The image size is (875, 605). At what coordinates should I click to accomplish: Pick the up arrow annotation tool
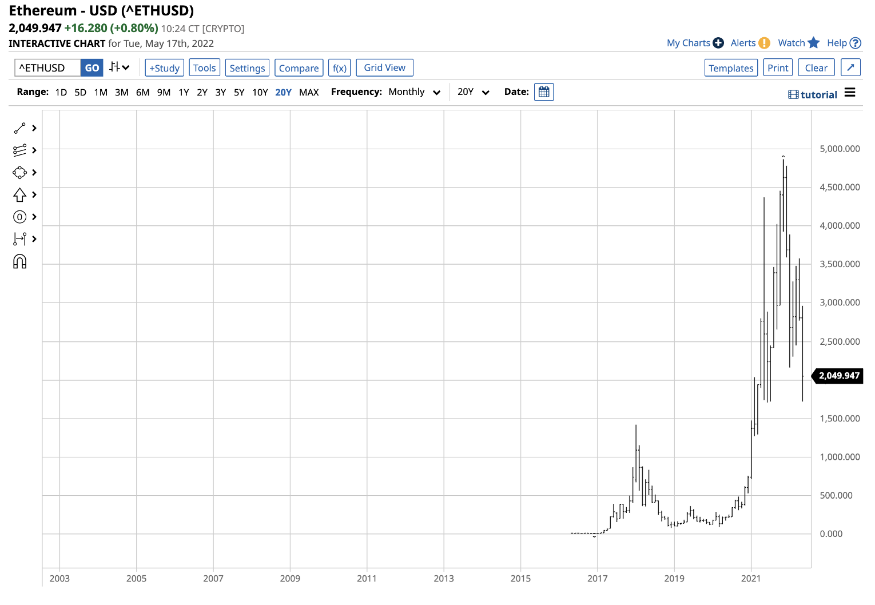pyautogui.click(x=19, y=195)
